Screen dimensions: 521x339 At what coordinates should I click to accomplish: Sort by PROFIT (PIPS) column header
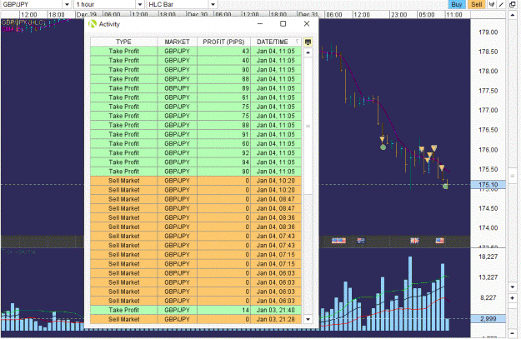223,42
